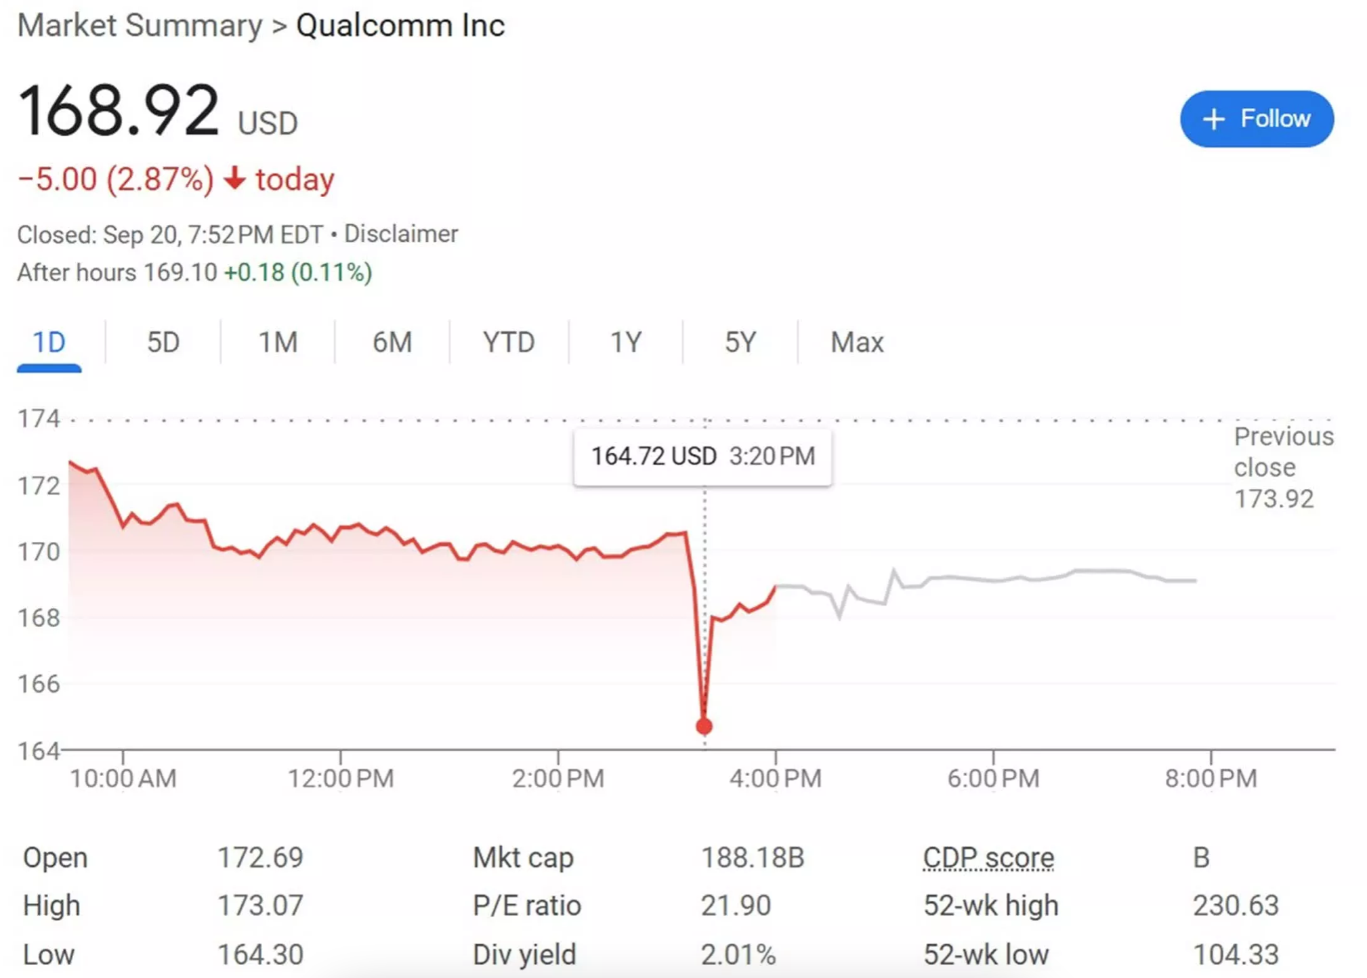Image resolution: width=1367 pixels, height=978 pixels.
Task: Click the red price marker dot
Action: (704, 727)
